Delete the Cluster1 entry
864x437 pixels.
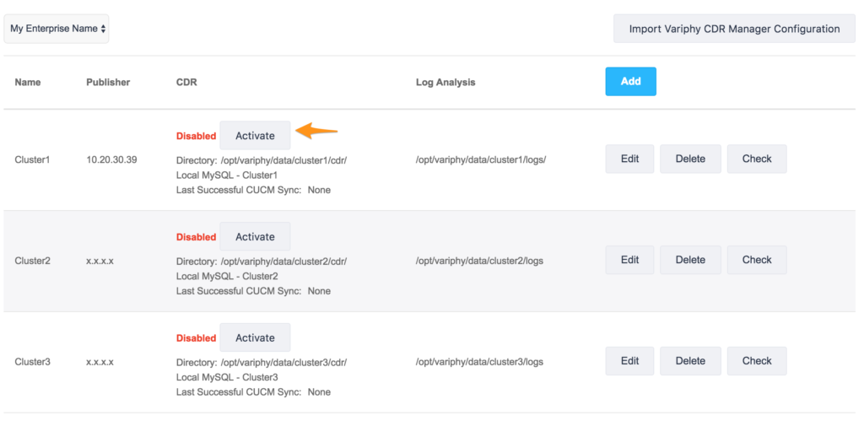coord(690,159)
